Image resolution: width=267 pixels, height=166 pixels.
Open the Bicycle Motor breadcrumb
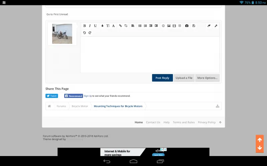click(80, 106)
